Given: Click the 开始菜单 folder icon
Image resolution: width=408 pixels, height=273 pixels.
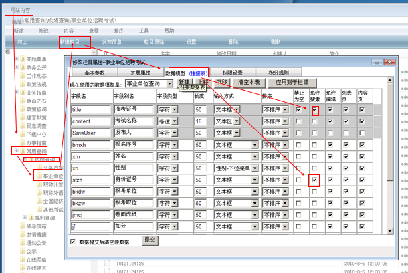Looking at the screenshot, I should coord(23,59).
